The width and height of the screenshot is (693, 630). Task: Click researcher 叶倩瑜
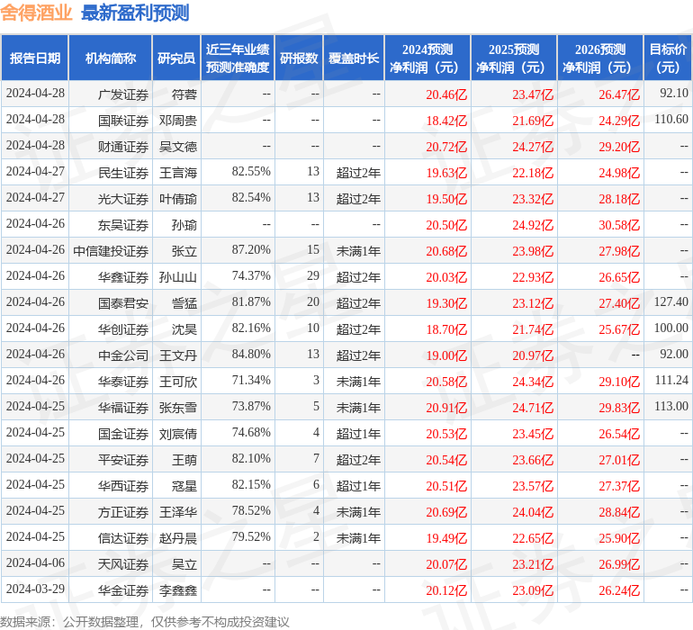178,199
